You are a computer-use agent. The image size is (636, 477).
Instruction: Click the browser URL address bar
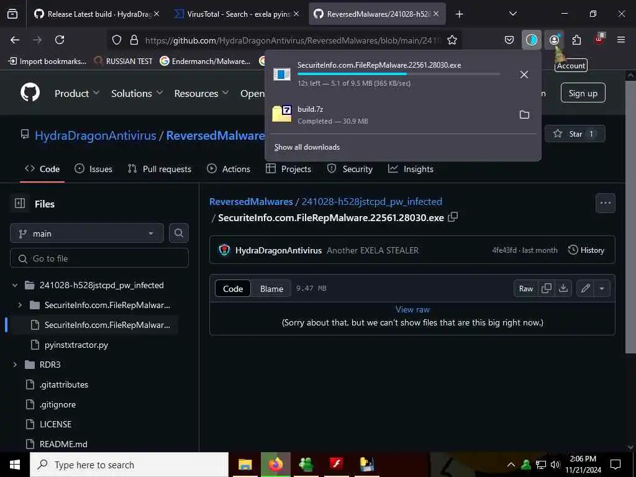pos(284,40)
